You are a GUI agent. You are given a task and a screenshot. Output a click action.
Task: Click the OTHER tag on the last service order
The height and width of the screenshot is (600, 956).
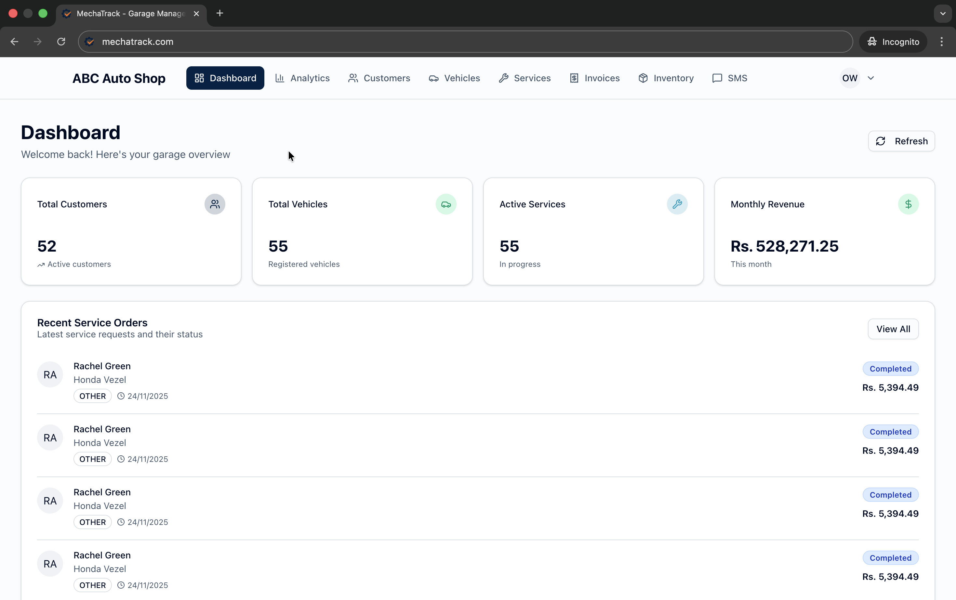tap(92, 584)
